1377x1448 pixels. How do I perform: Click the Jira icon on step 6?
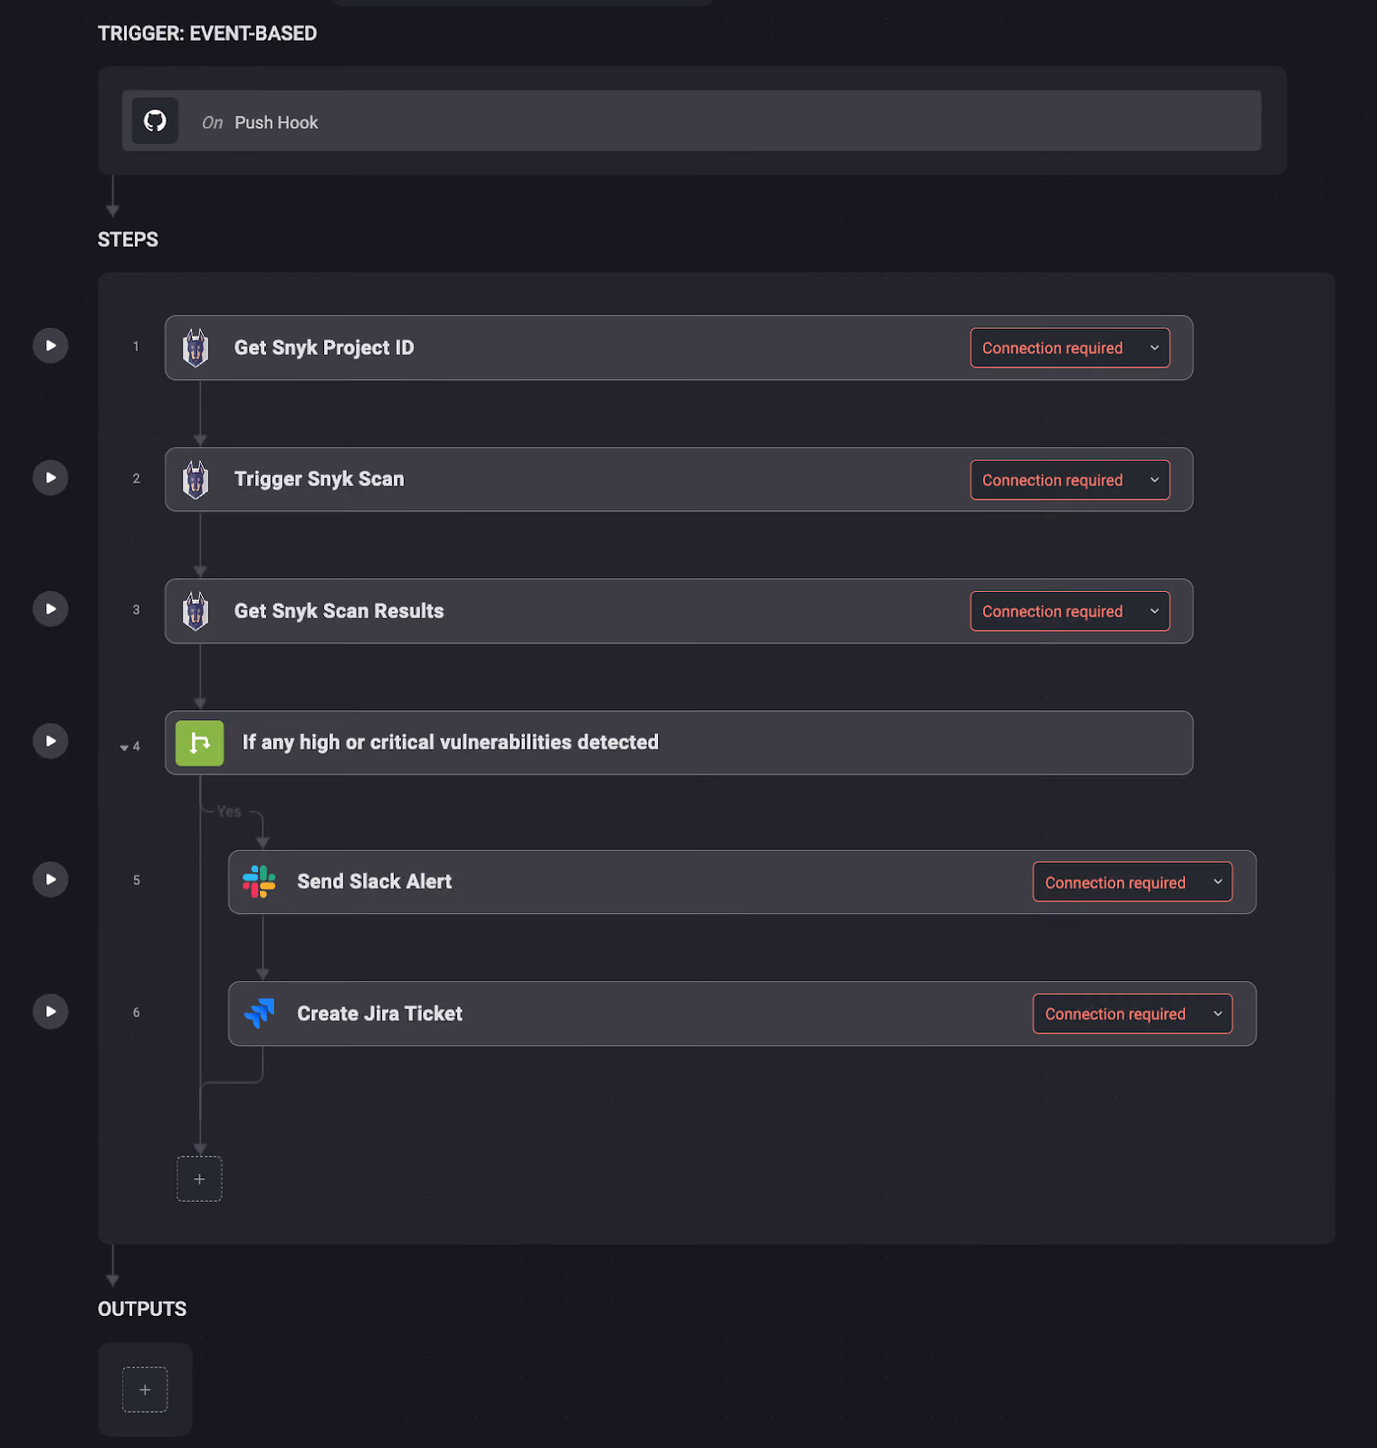pyautogui.click(x=259, y=1014)
